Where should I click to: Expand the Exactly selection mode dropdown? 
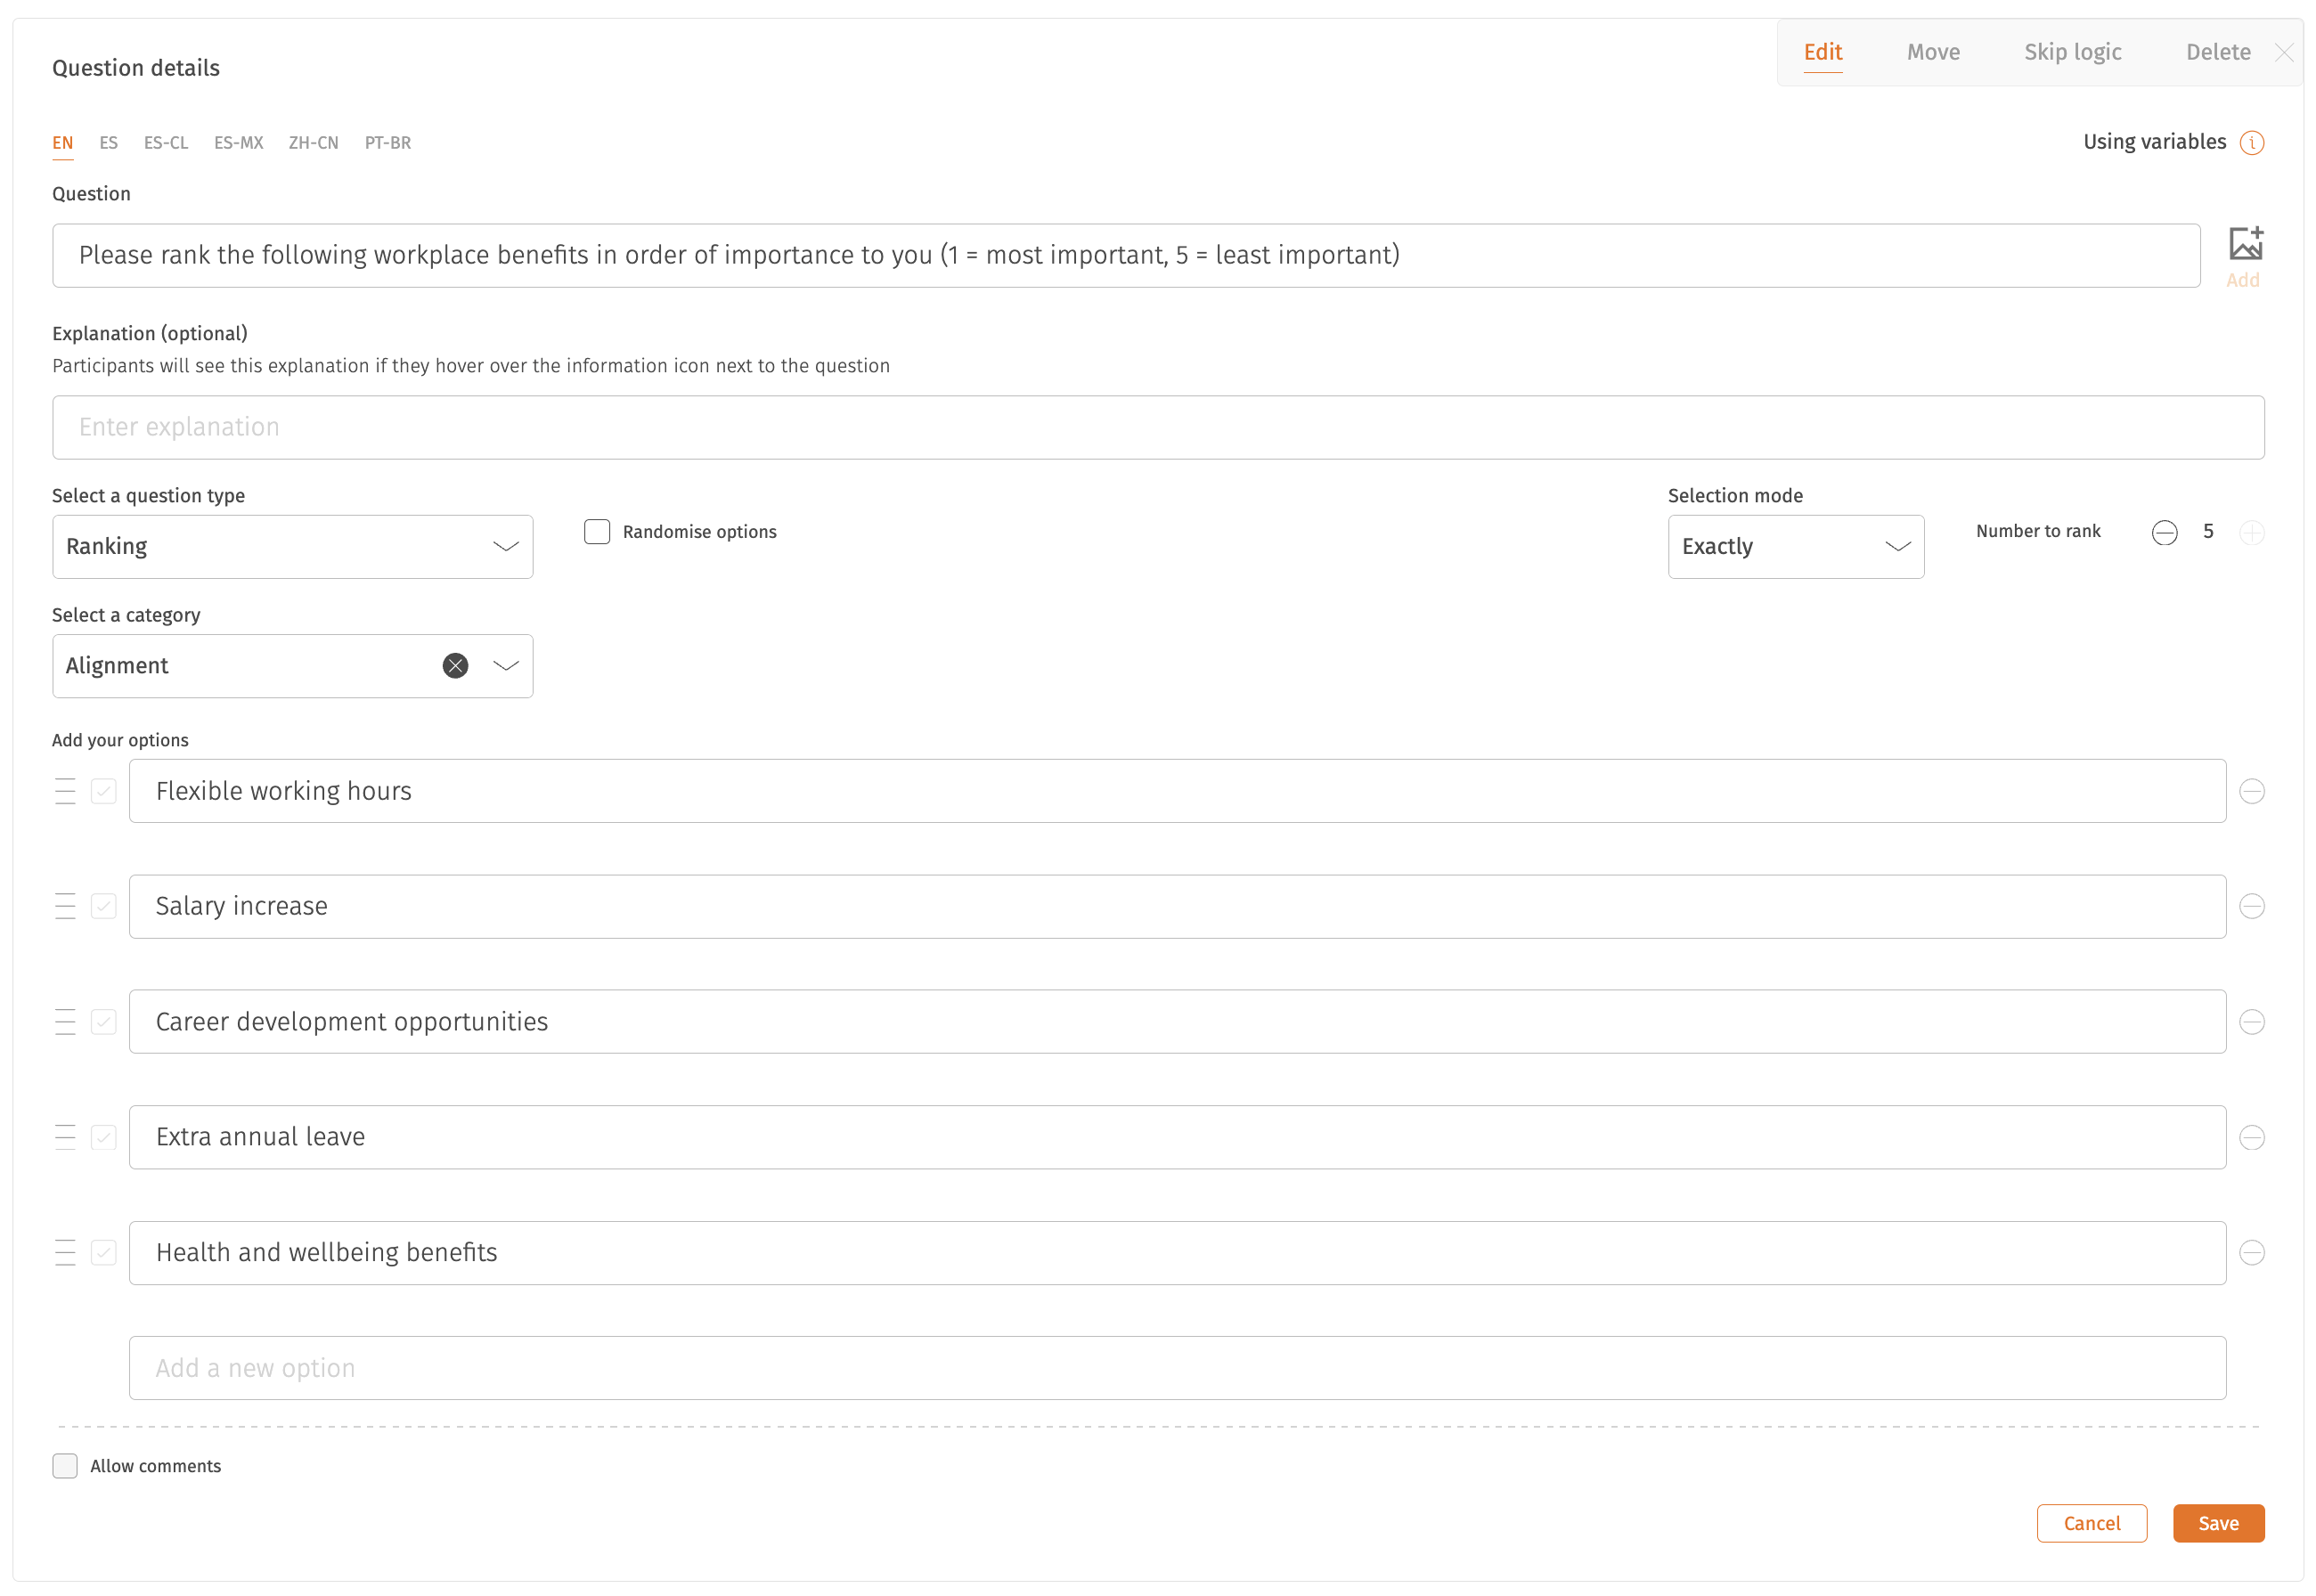coord(1795,547)
